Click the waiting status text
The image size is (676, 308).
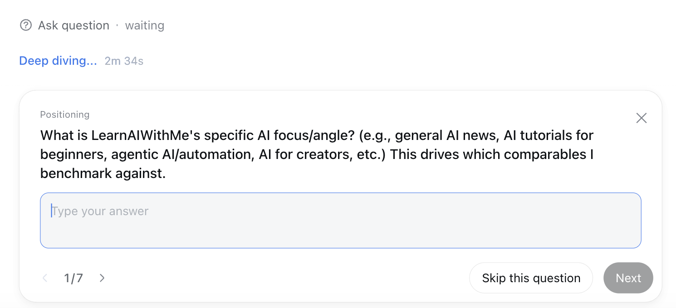(145, 25)
